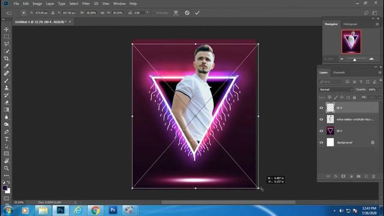The height and width of the screenshot is (216, 384).
Task: Toggle lock all padlock in Layers
Action: tap(355, 97)
